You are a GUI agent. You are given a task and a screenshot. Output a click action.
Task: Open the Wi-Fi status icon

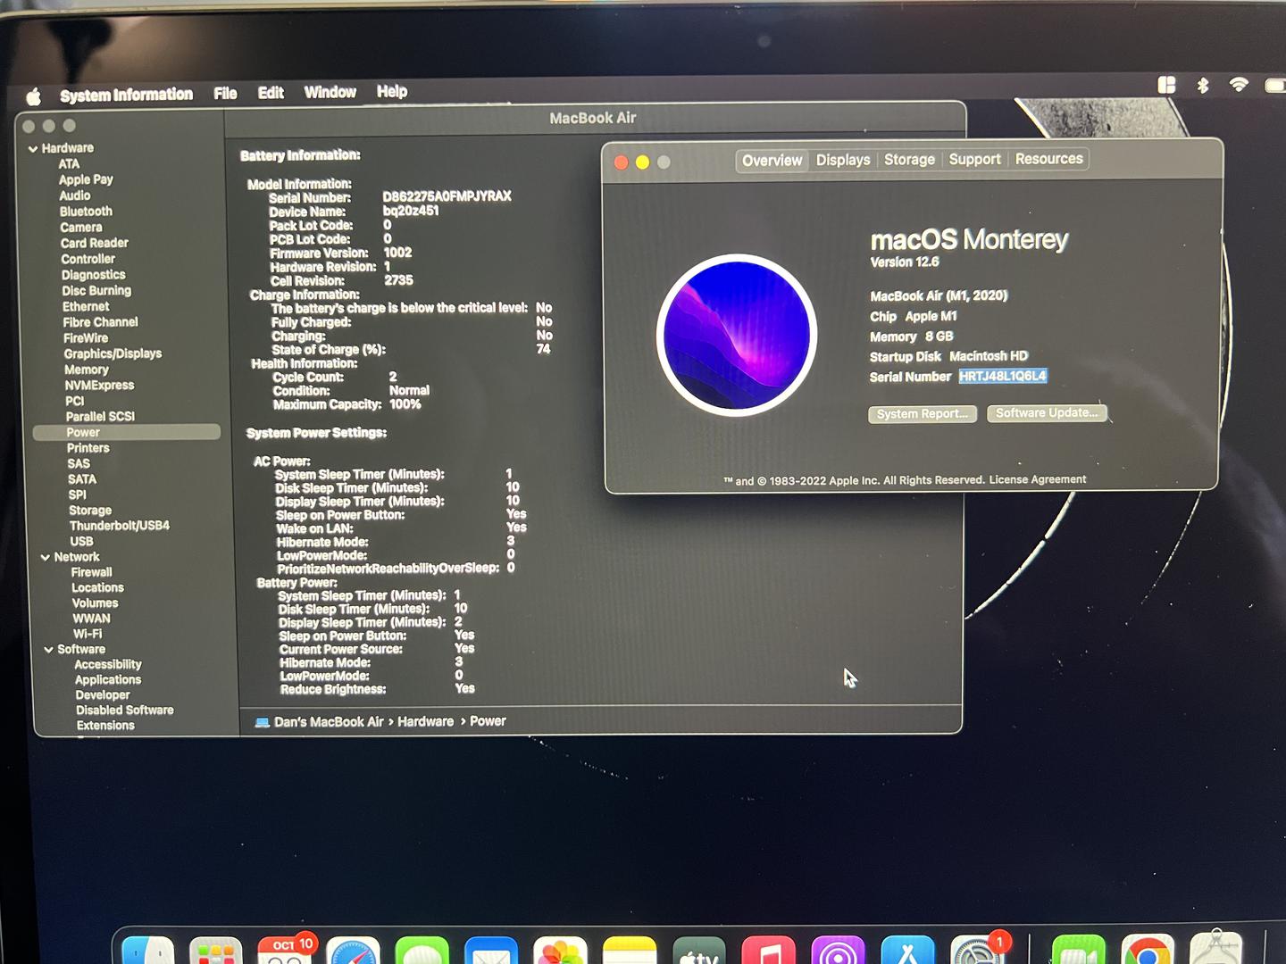(x=1239, y=85)
